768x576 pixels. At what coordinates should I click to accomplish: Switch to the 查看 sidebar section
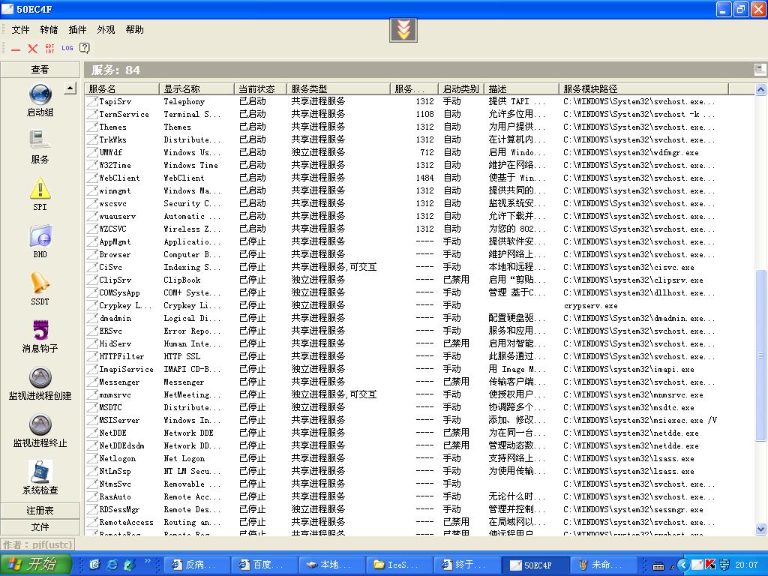click(40, 70)
